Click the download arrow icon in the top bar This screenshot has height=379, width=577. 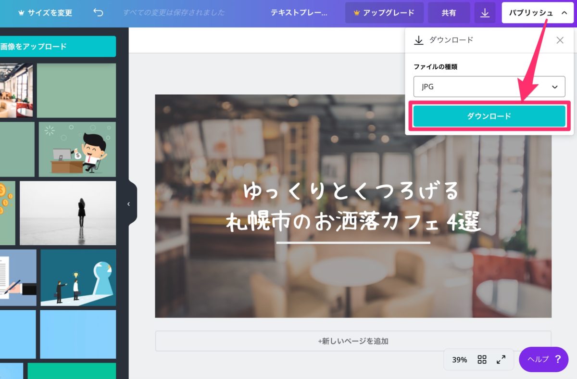pos(485,13)
